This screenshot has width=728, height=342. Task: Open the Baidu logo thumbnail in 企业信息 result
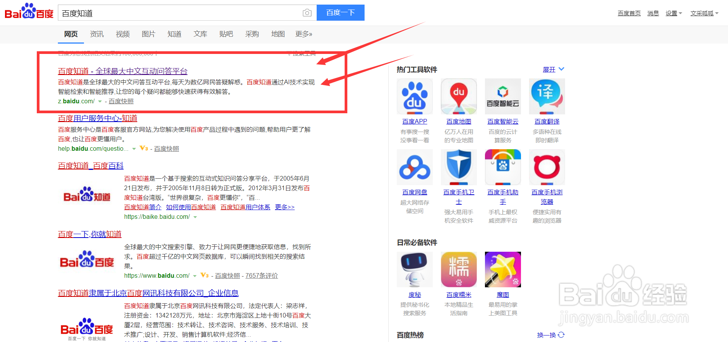tap(87, 329)
